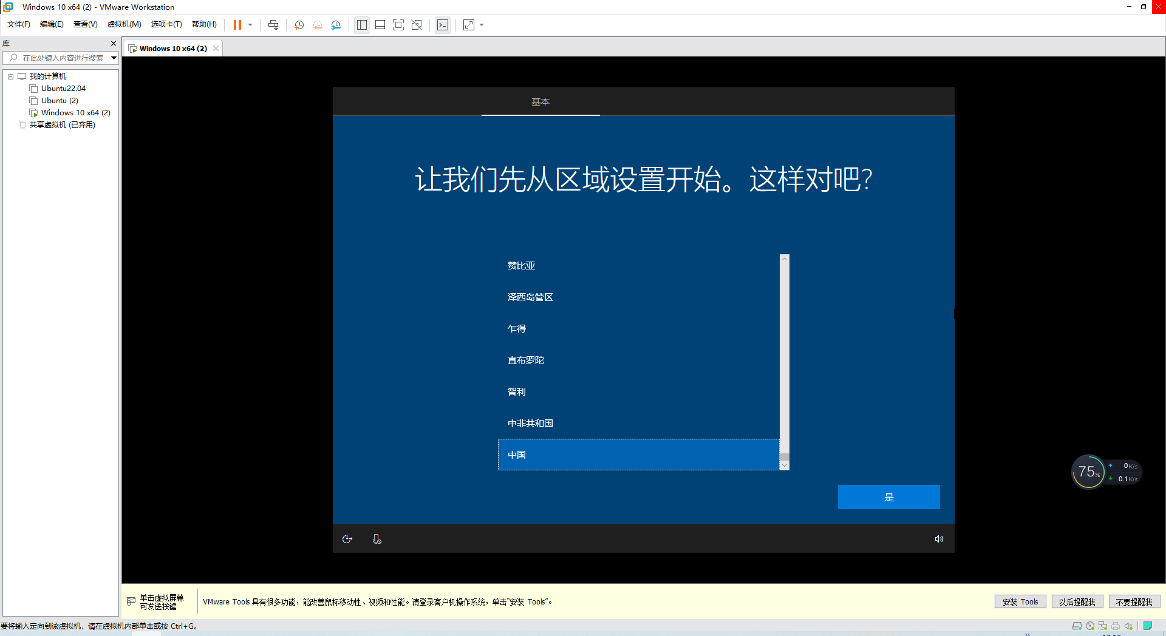Select the Ubuntu22.04 virtual machine
The height and width of the screenshot is (636, 1166).
pos(63,89)
